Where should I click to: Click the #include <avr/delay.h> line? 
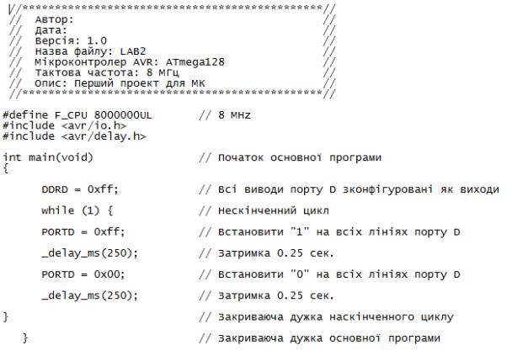click(x=74, y=136)
